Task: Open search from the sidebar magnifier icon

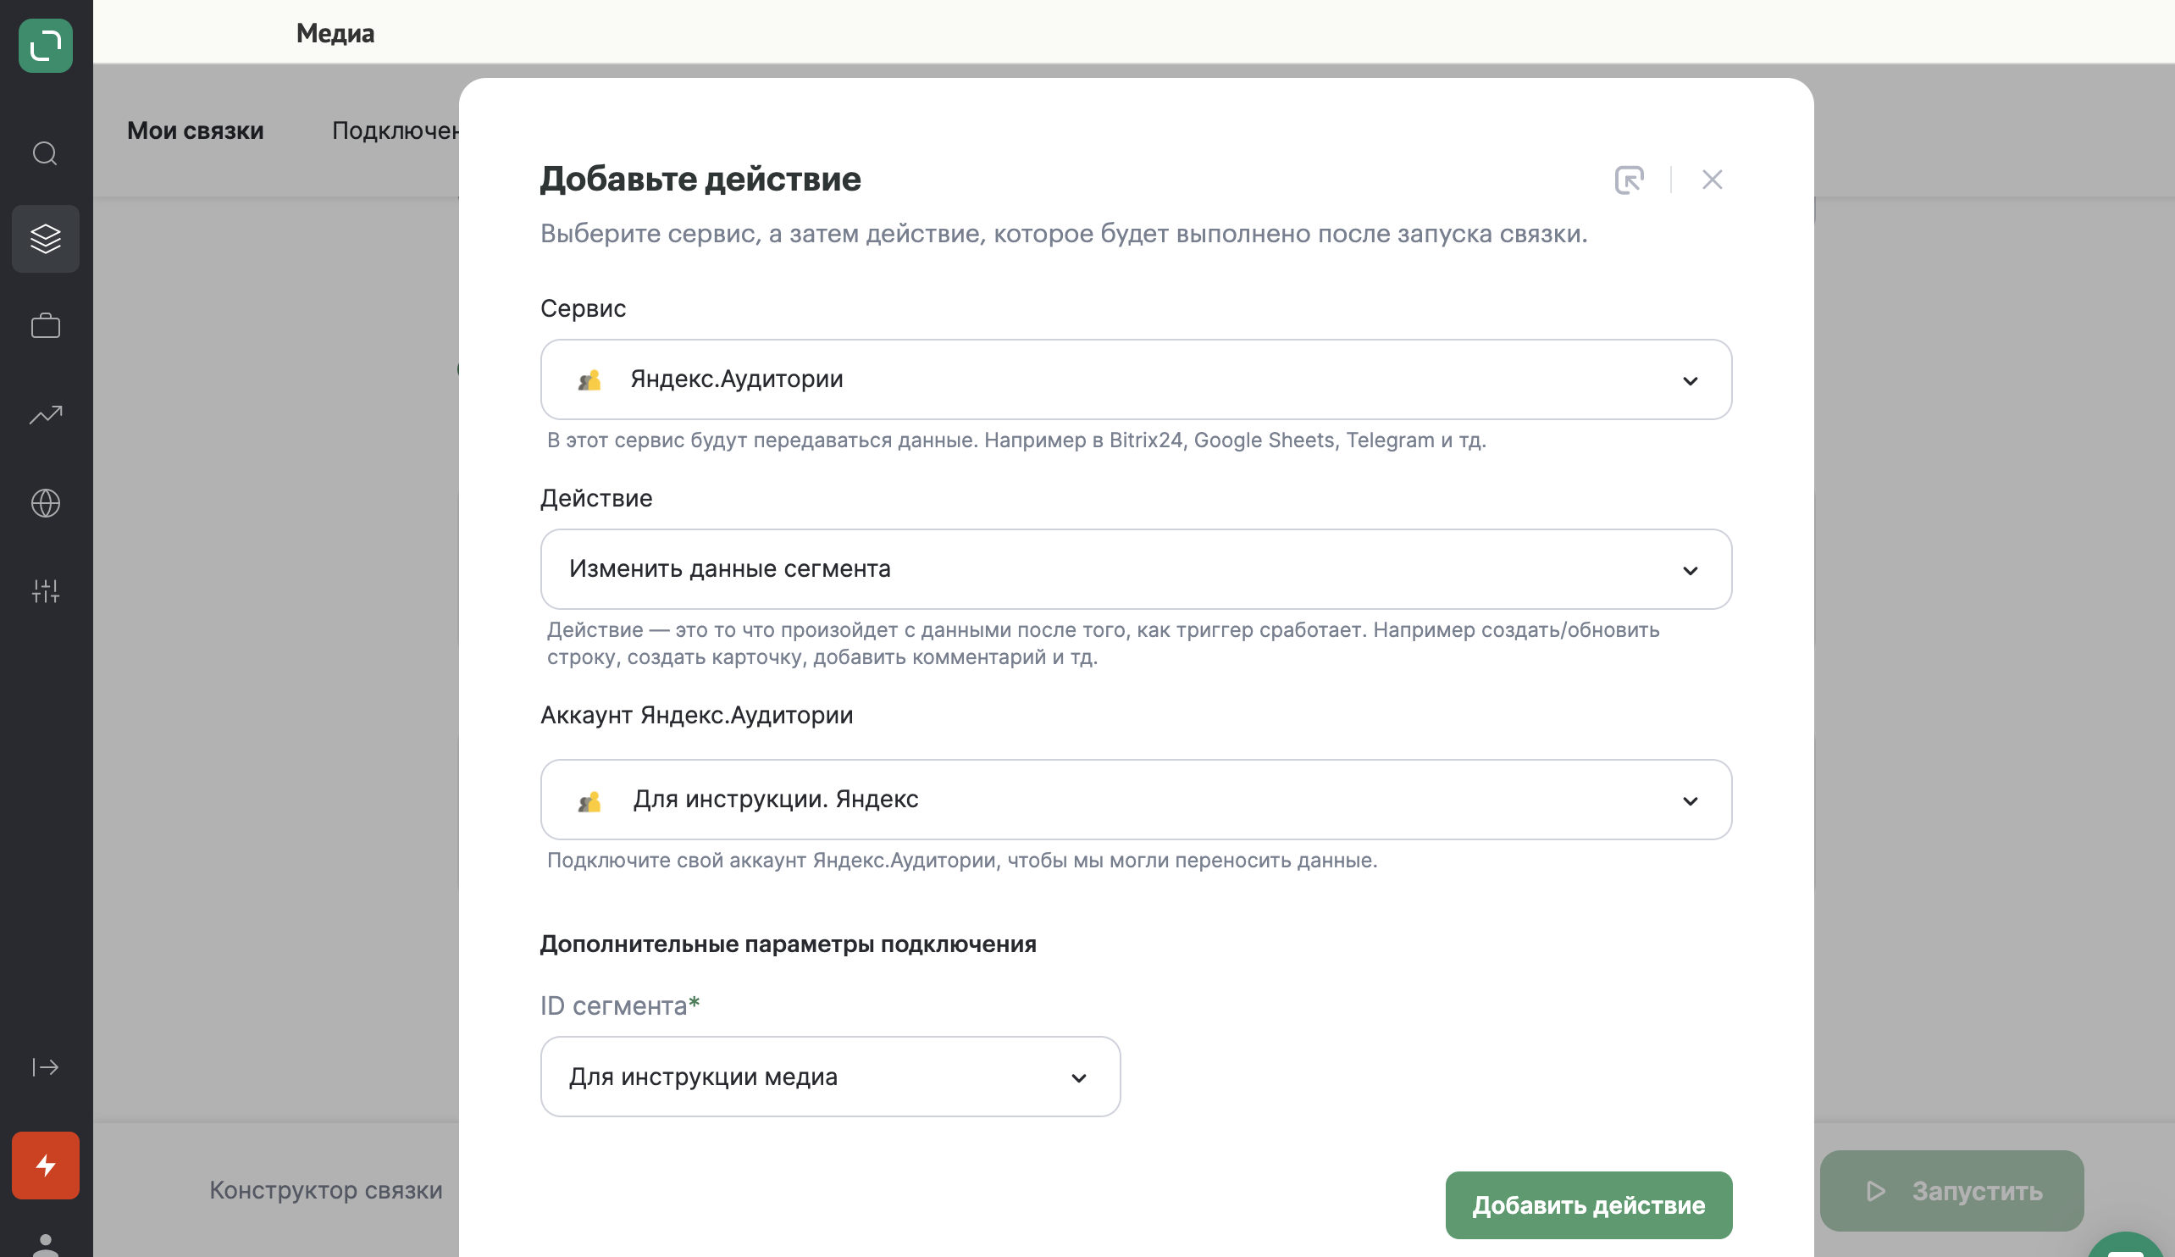Action: [x=46, y=153]
